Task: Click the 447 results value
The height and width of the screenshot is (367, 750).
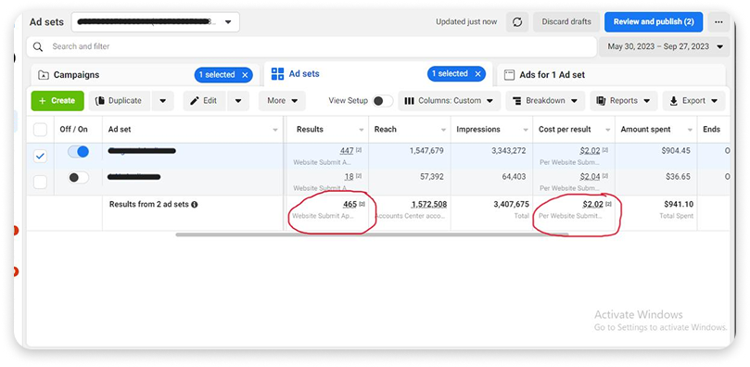Action: click(x=347, y=151)
